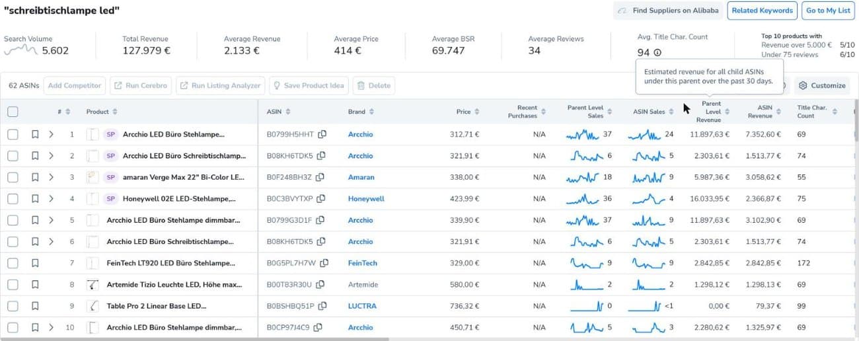Open product amaran Verge Max 22" Bi-Color
This screenshot has width=859, height=341.
tap(184, 178)
